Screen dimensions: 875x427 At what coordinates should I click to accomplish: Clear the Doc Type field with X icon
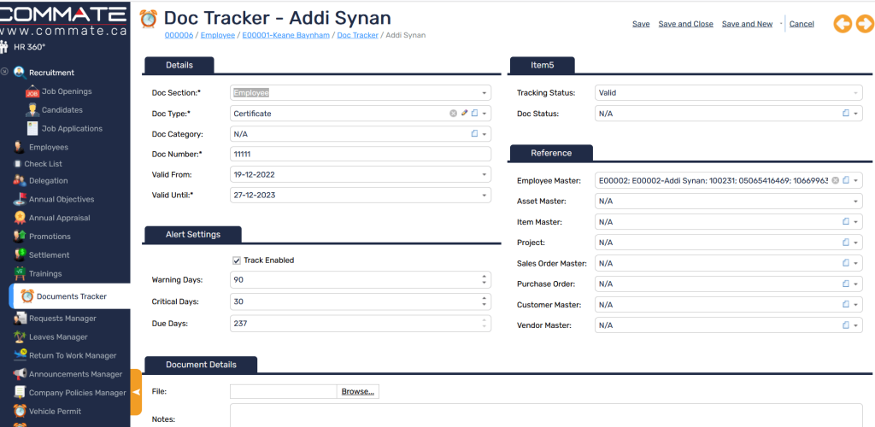pyautogui.click(x=454, y=114)
